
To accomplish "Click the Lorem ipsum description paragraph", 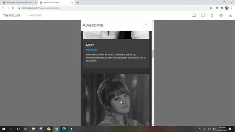I will point(116,58).
